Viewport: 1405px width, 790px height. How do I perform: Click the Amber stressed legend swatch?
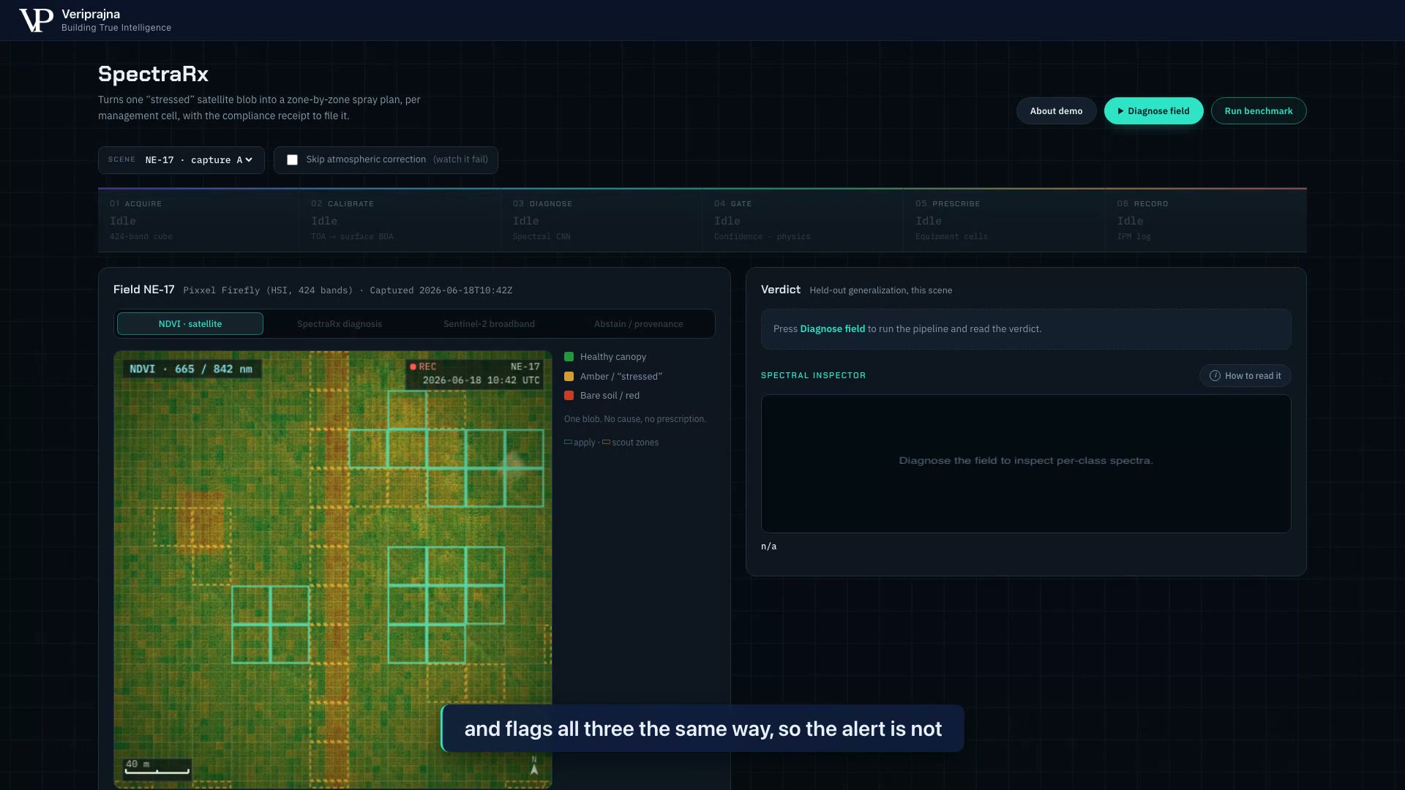(569, 377)
